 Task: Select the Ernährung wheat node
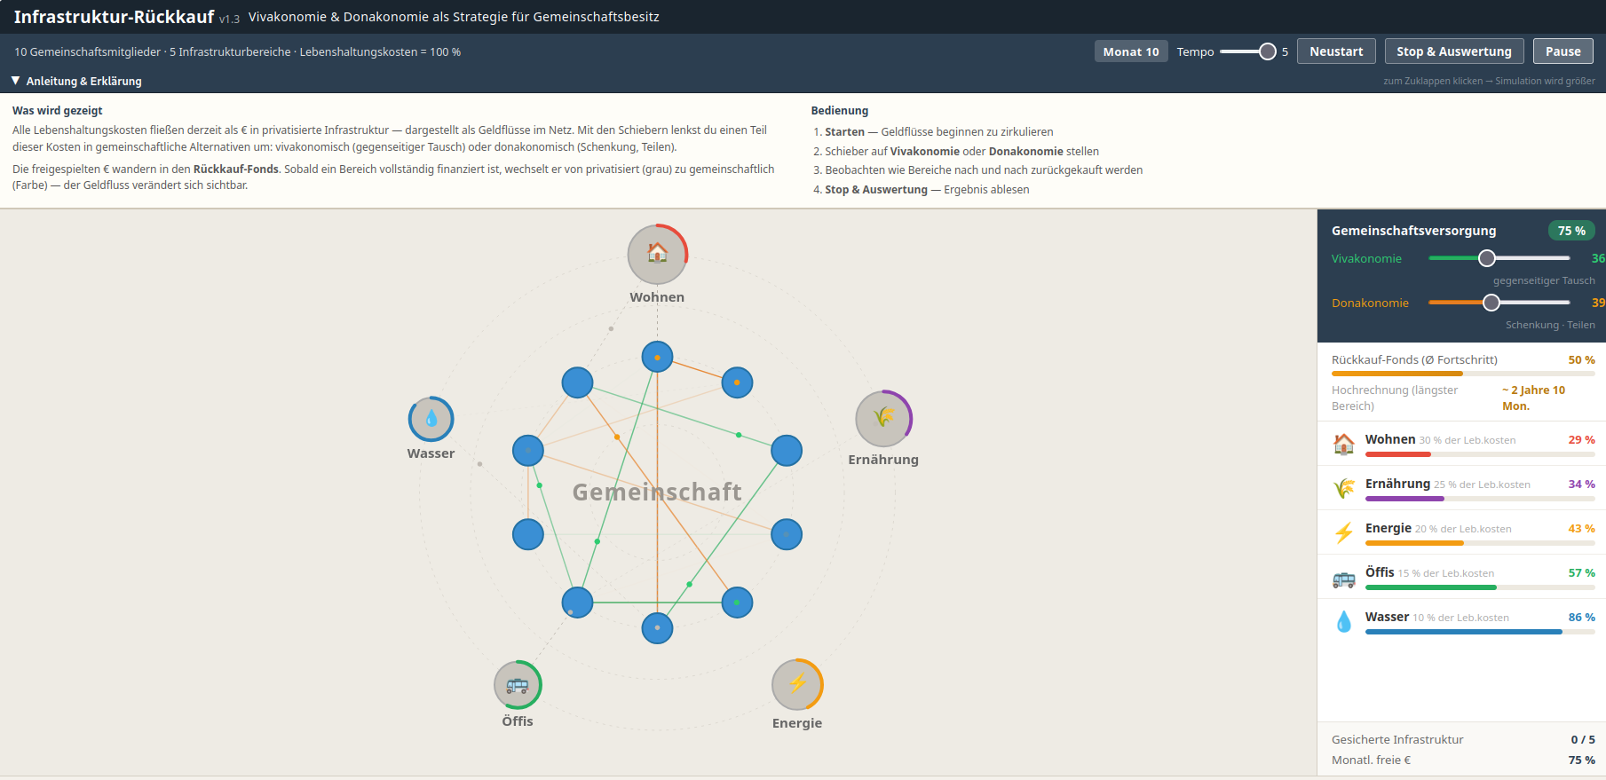click(x=883, y=418)
